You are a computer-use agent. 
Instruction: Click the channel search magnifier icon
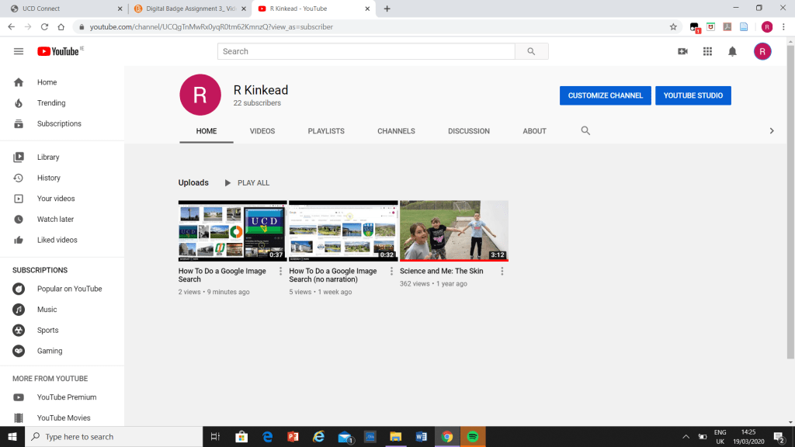(586, 131)
